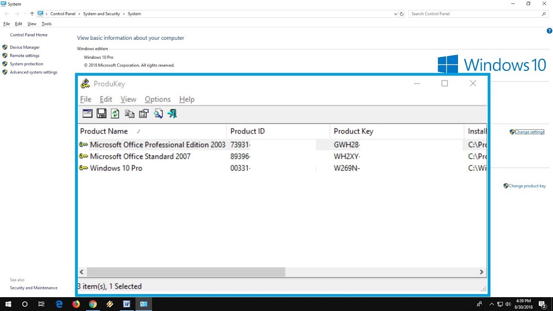The width and height of the screenshot is (553, 311).
Task: Open the blue help question mark icon
Action: (x=550, y=31)
